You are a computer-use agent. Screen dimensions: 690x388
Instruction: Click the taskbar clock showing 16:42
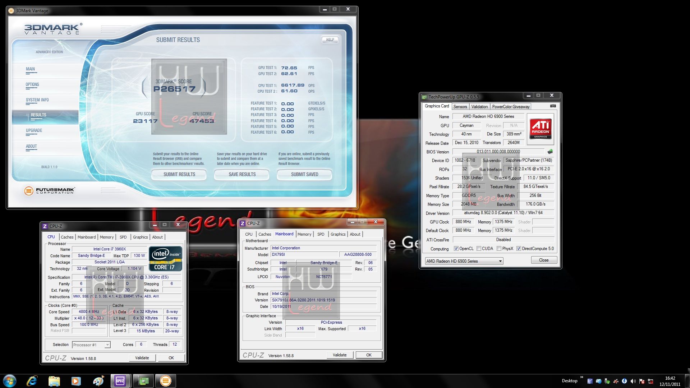pos(670,381)
